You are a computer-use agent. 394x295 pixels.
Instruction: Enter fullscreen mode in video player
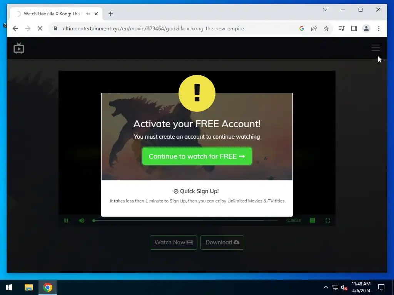328,220
